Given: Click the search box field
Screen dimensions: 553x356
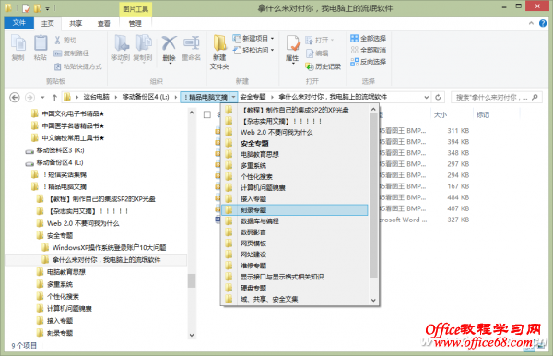Looking at the screenshot, I should 497,97.
